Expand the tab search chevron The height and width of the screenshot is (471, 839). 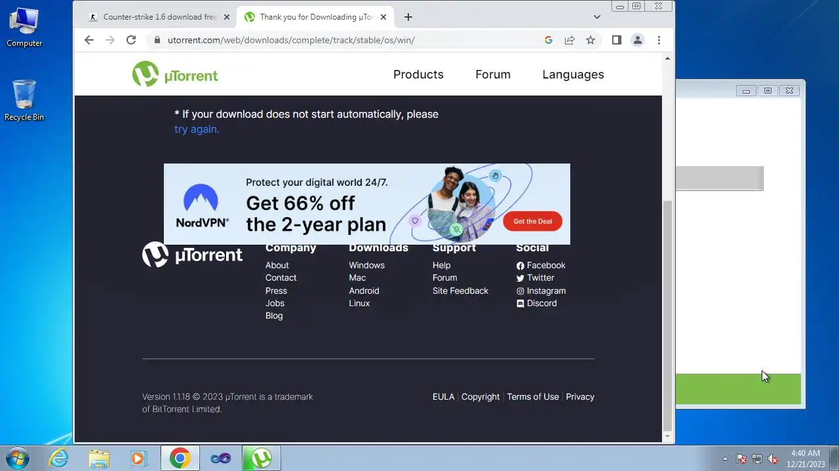[x=596, y=17]
